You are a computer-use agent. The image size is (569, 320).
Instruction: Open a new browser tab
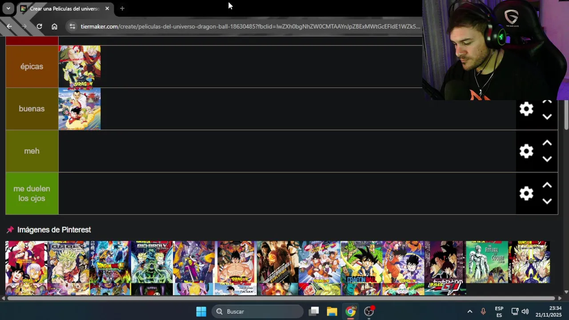click(122, 8)
